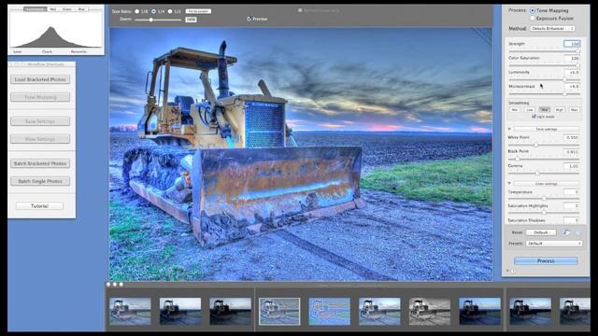Image resolution: width=598 pixels, height=336 pixels.
Task: Click Save Settings button
Action: pyautogui.click(x=40, y=121)
